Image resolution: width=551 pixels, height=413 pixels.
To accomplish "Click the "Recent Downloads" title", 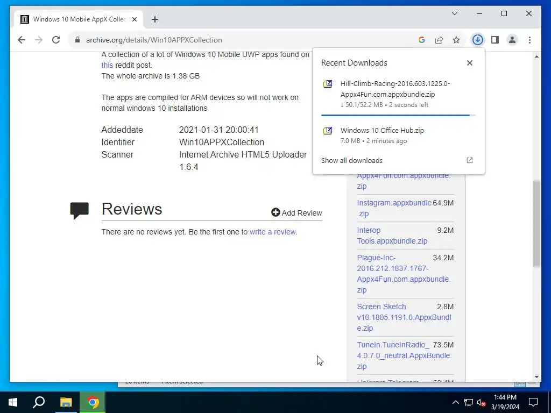I will (x=354, y=63).
